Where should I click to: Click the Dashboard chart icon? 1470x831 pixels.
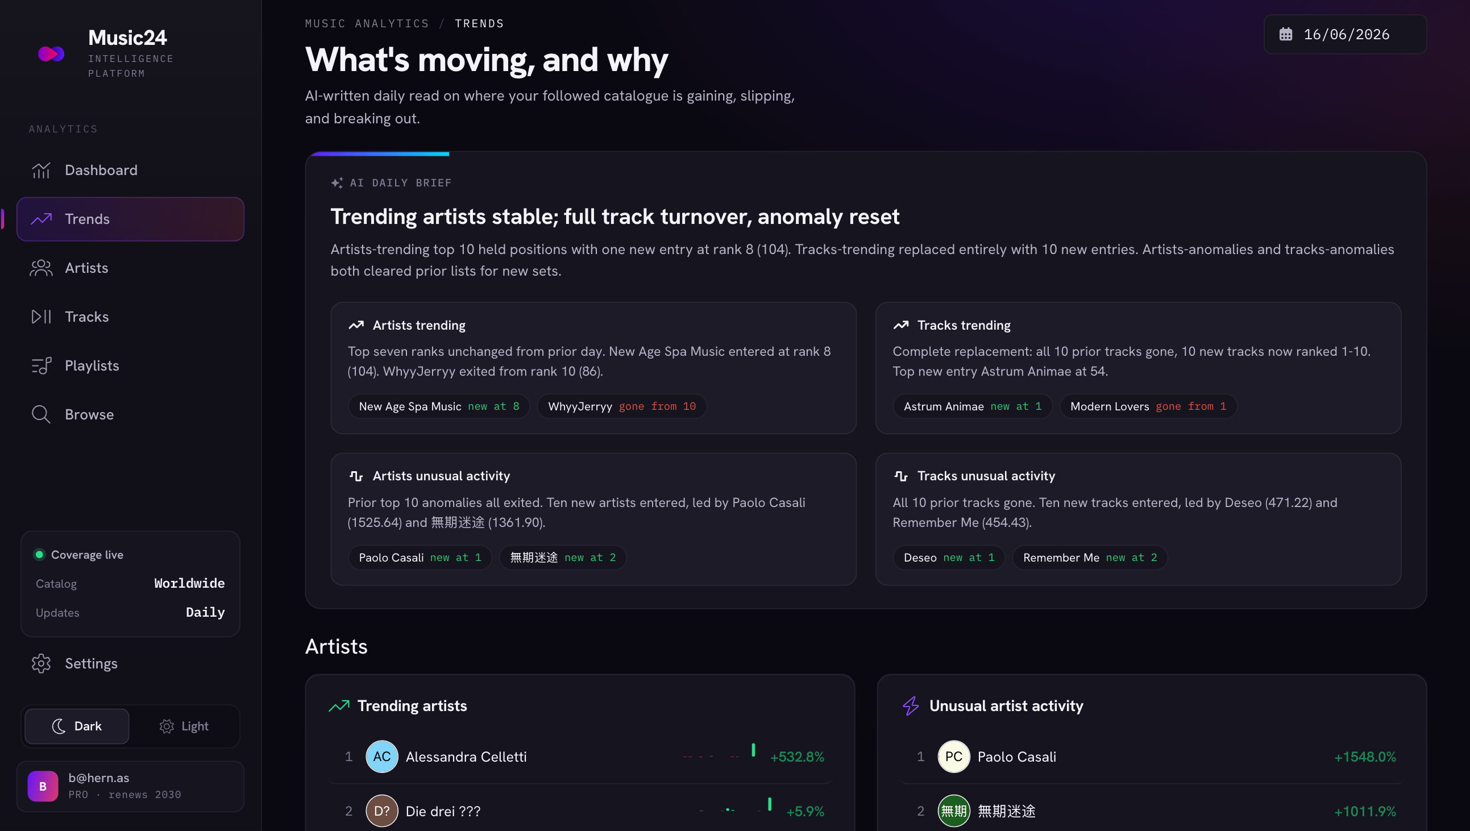(x=41, y=170)
